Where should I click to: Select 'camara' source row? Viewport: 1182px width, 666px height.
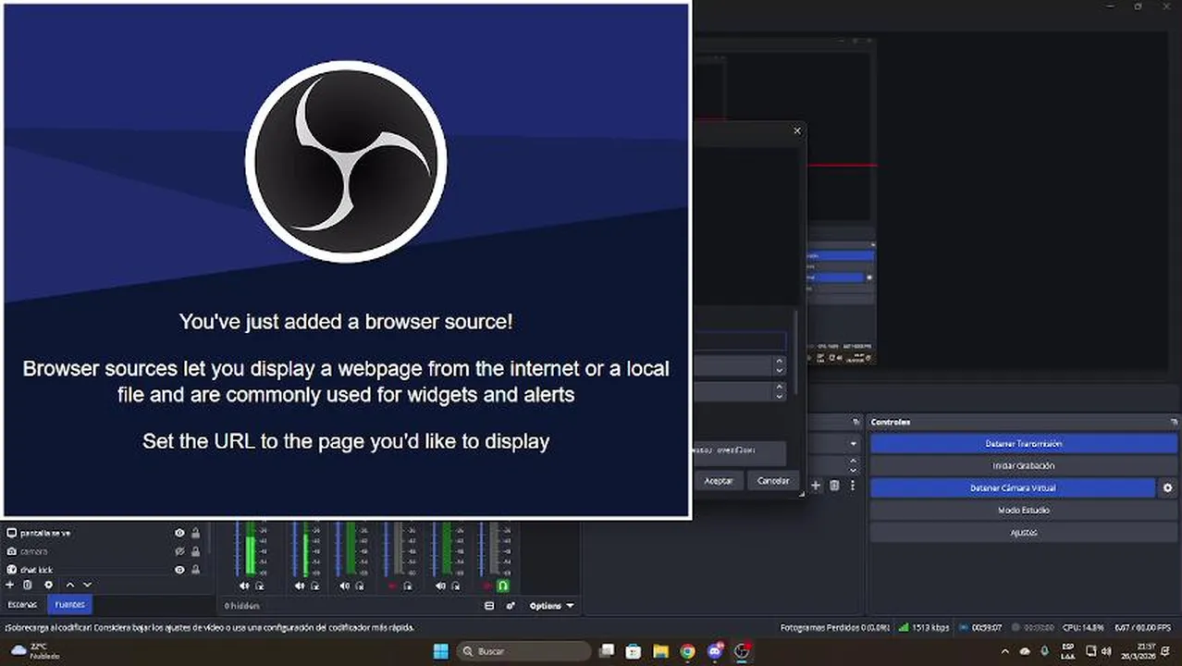(x=104, y=551)
